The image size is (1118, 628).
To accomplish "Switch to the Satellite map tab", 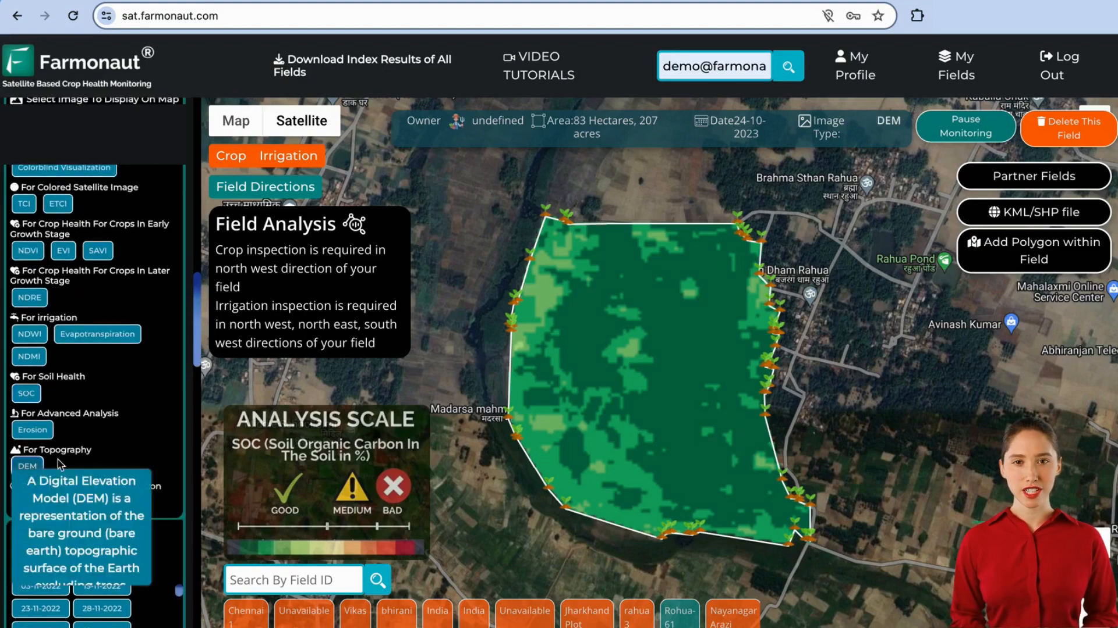I will click(x=301, y=121).
